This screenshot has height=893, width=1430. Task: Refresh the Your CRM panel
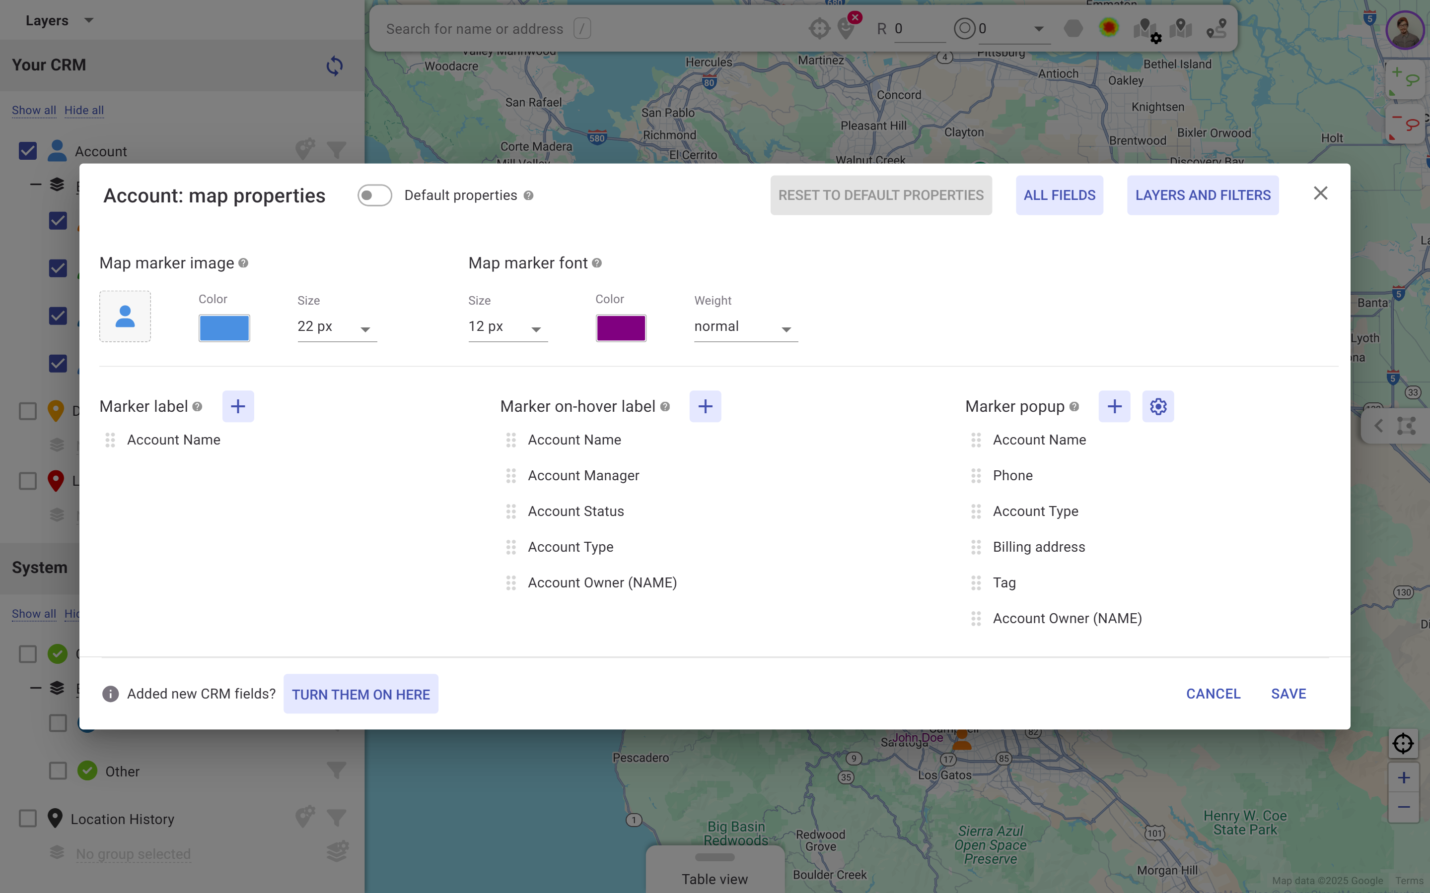(335, 65)
